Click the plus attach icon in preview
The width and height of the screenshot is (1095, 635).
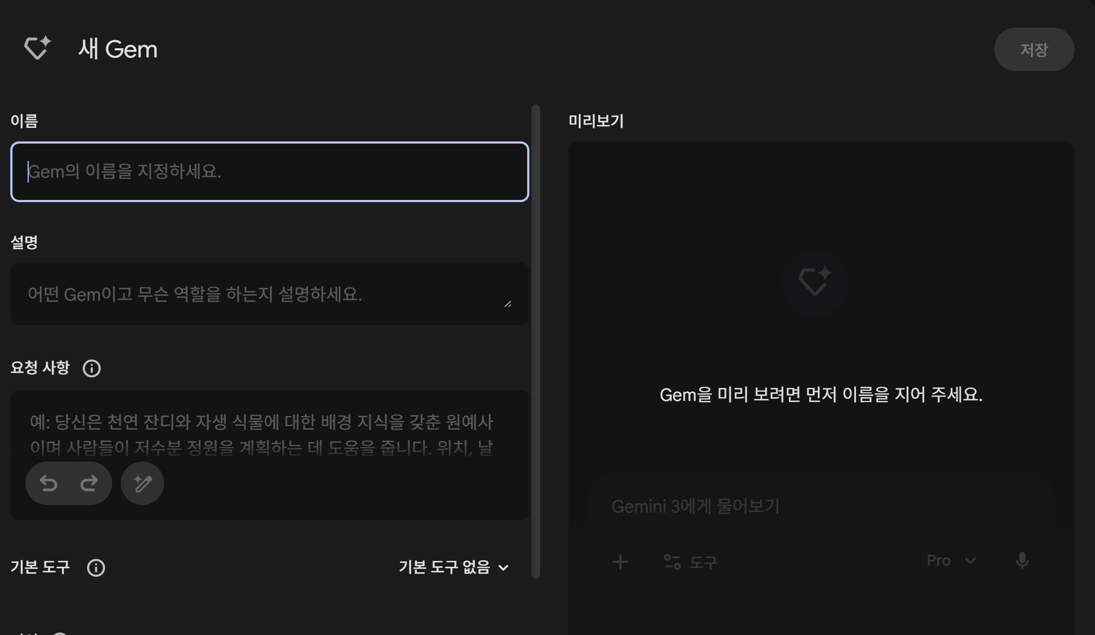620,562
